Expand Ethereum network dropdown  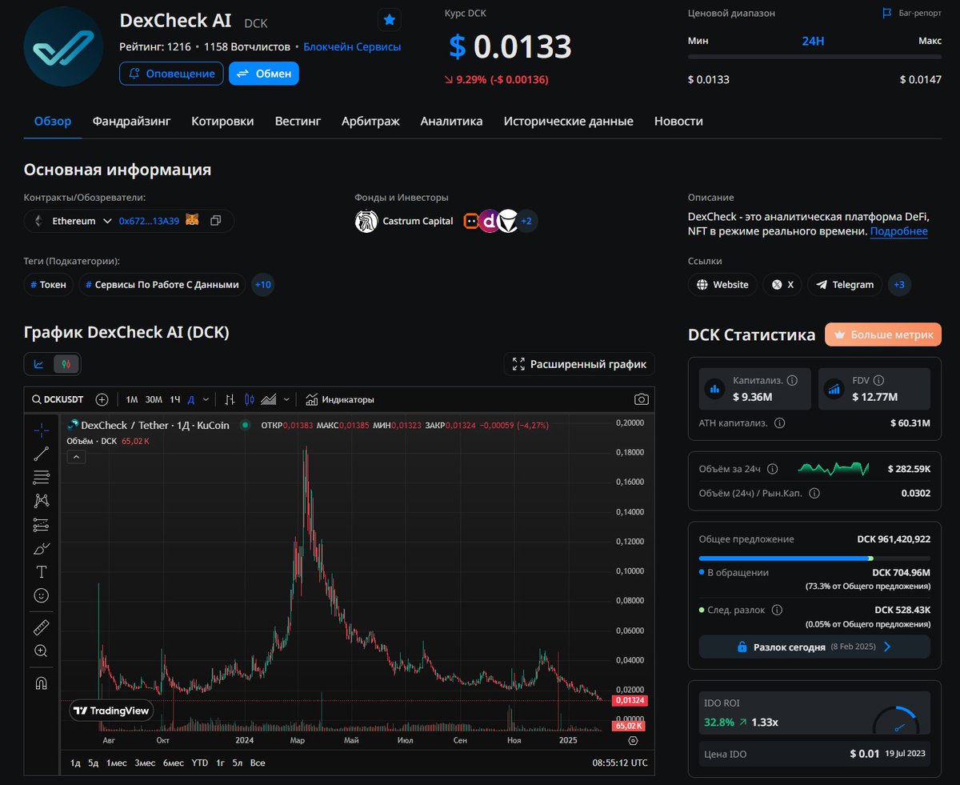(x=107, y=221)
